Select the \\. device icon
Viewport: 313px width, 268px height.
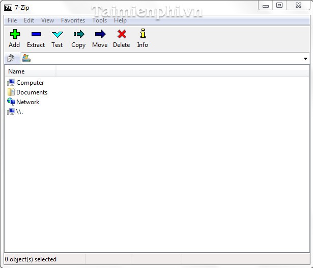pos(11,111)
